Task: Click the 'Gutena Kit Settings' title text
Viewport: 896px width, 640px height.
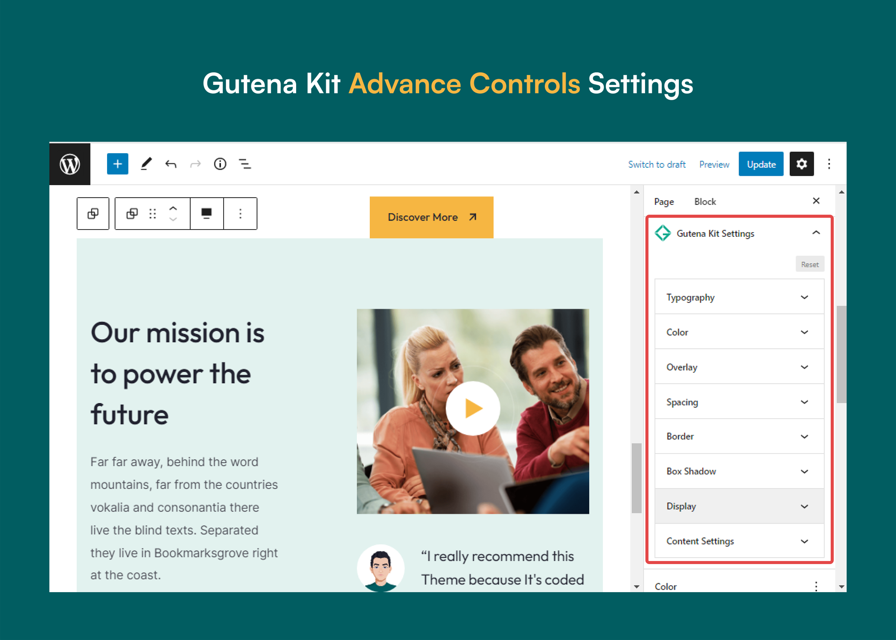Action: [716, 233]
